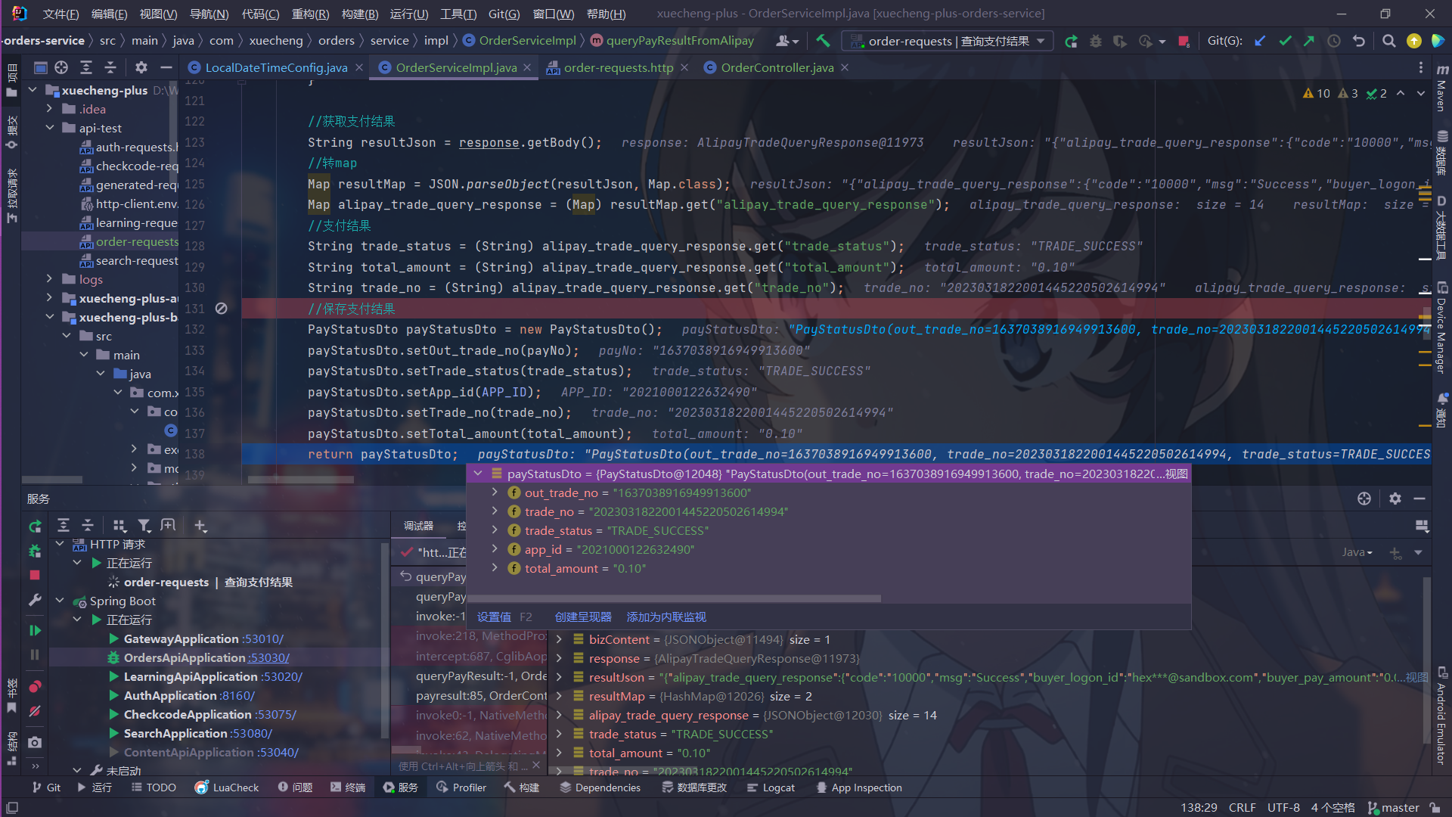The image size is (1452, 817).
Task: Open View Breakpoints red circles icon
Action: pyautogui.click(x=35, y=687)
